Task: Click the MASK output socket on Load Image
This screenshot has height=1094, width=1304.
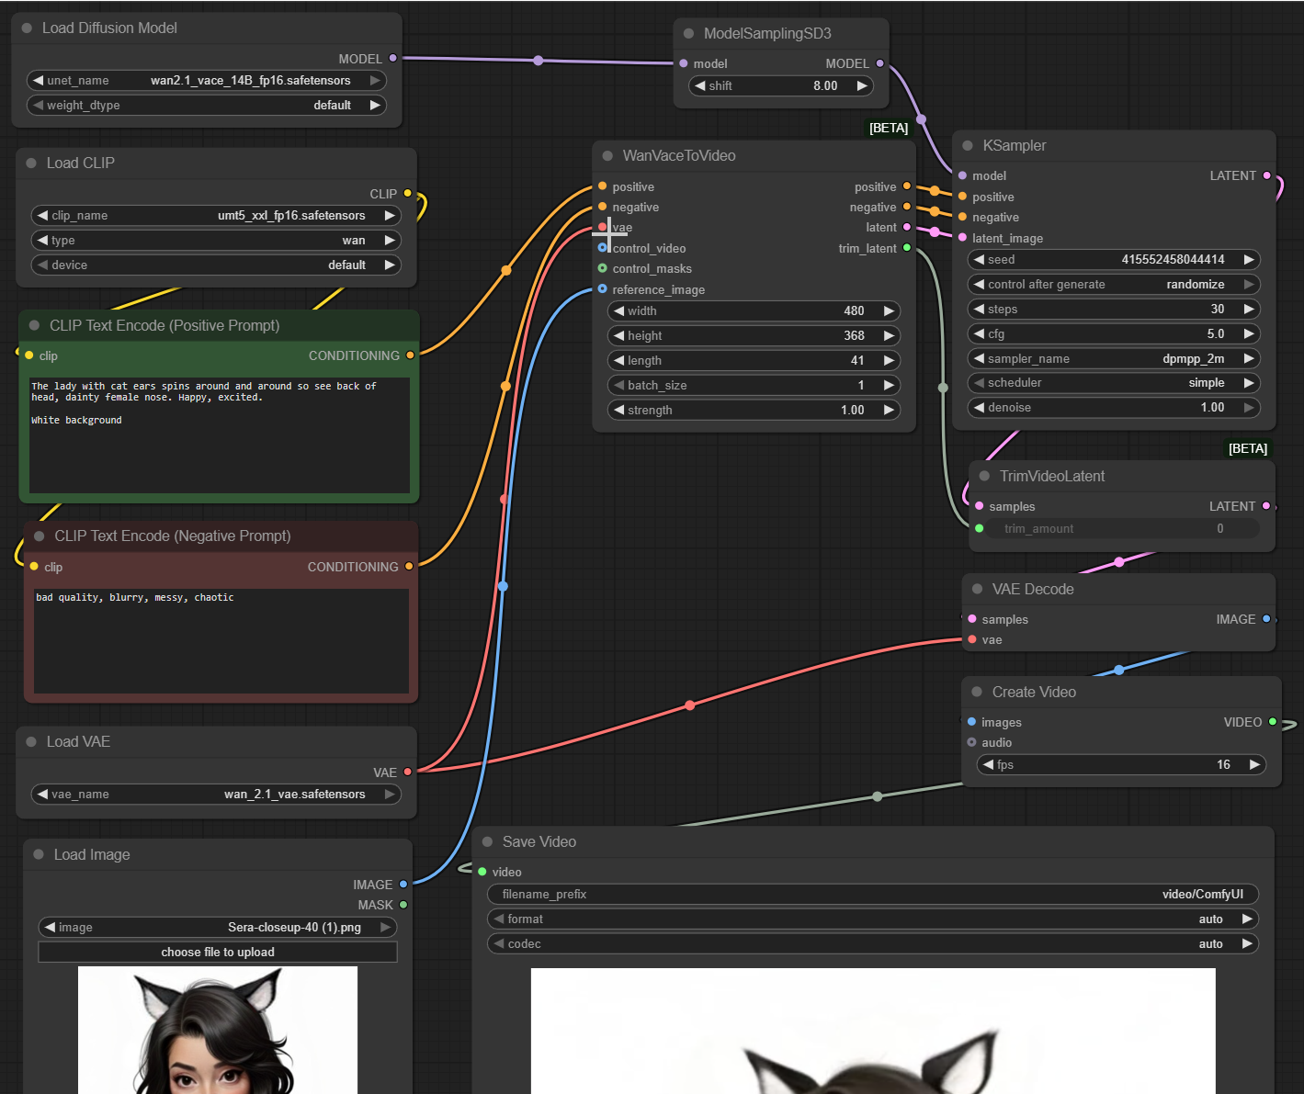Action: point(403,905)
